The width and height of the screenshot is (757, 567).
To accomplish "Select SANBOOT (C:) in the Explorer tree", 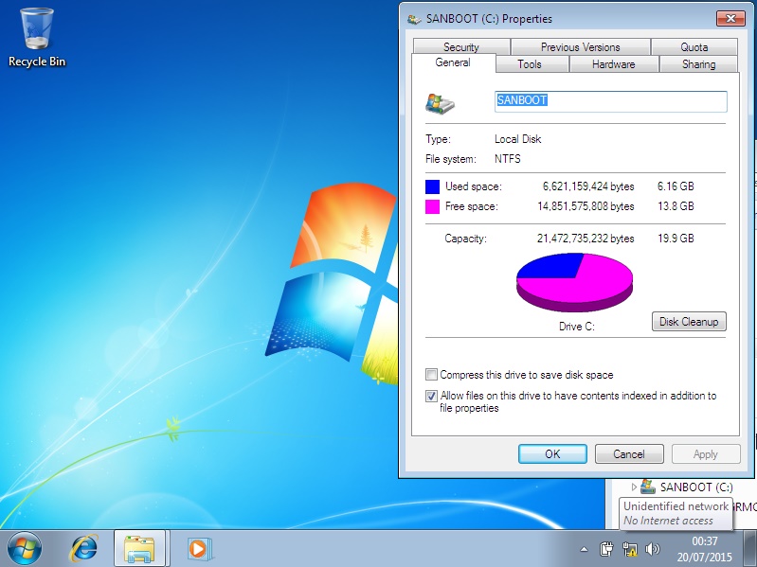I will coord(696,487).
